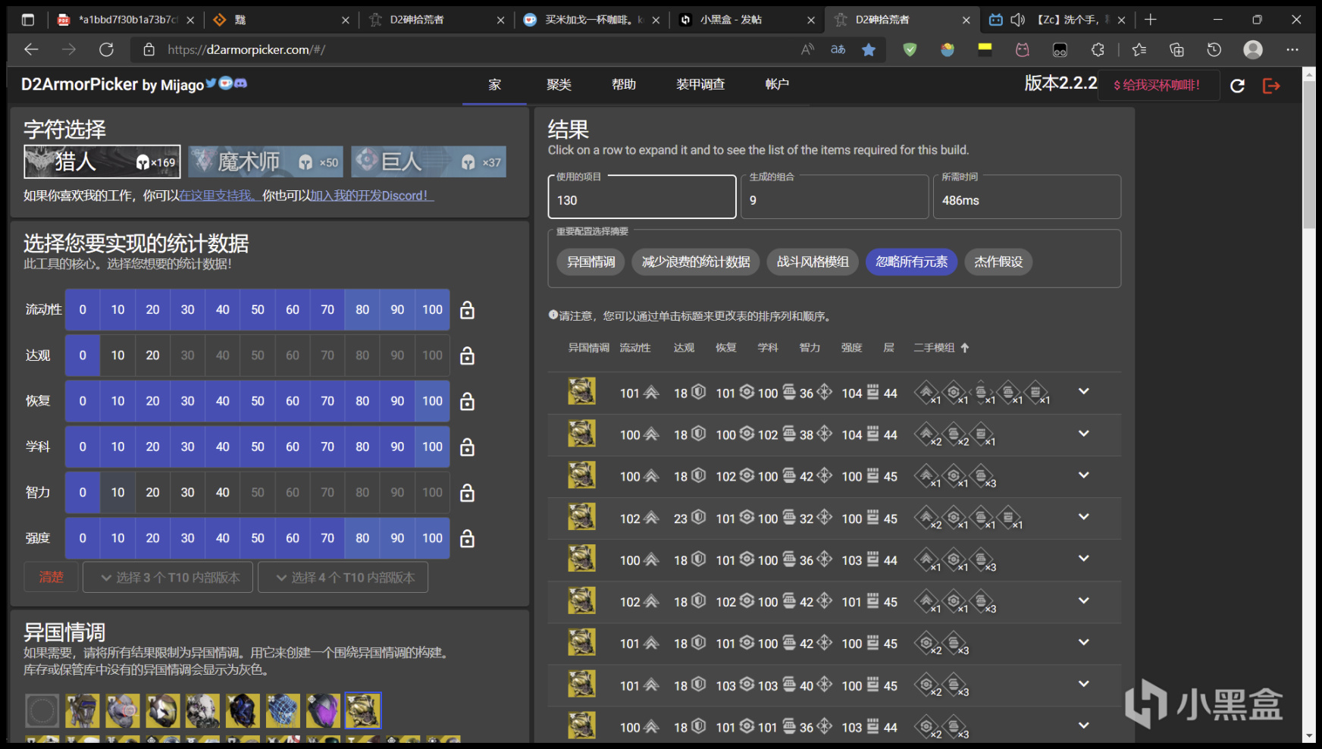Image resolution: width=1322 pixels, height=749 pixels.
Task: Open the 装甲调查 navigation tab
Action: (700, 84)
